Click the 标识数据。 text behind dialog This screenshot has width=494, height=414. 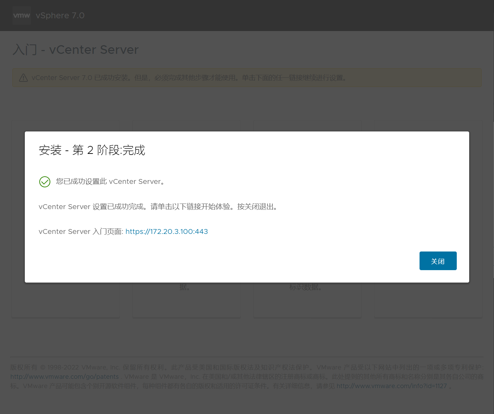tap(306, 287)
